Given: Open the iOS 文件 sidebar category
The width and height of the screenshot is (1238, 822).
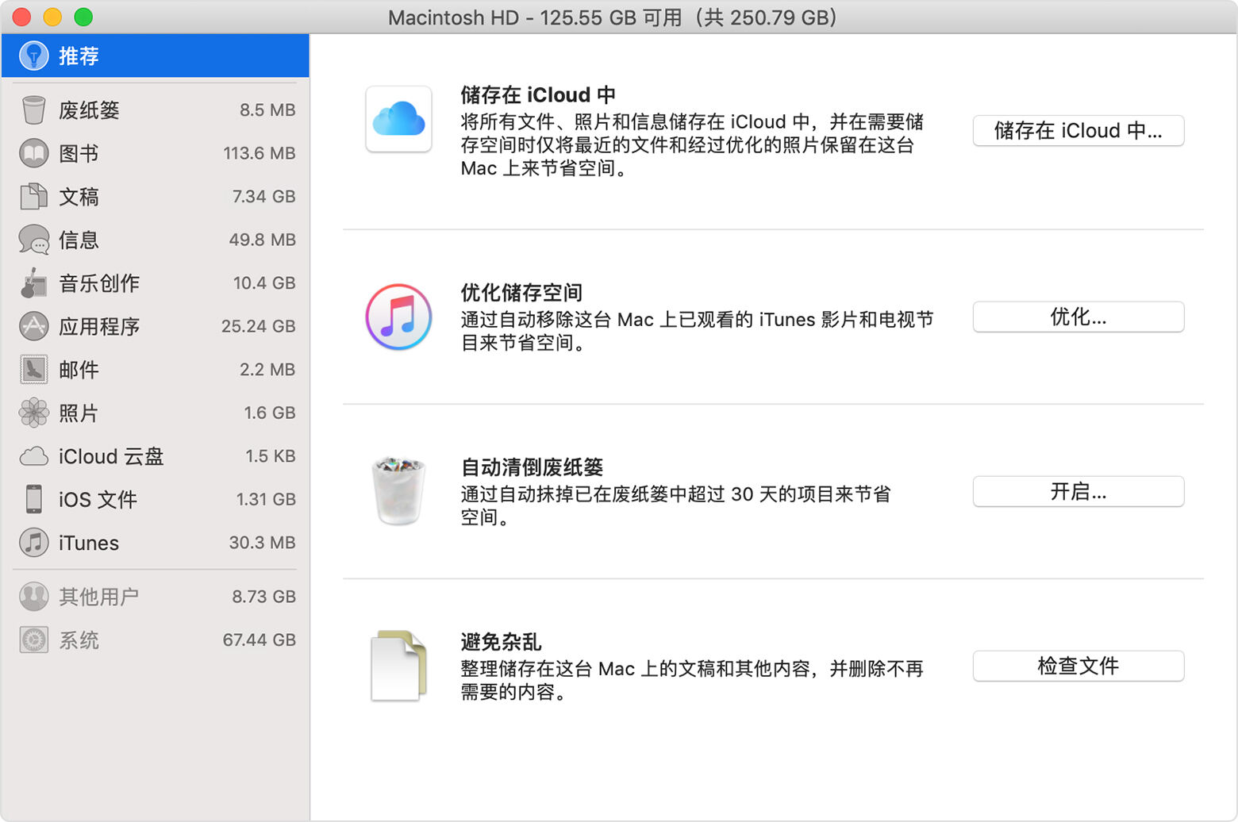Looking at the screenshot, I should click(x=156, y=499).
